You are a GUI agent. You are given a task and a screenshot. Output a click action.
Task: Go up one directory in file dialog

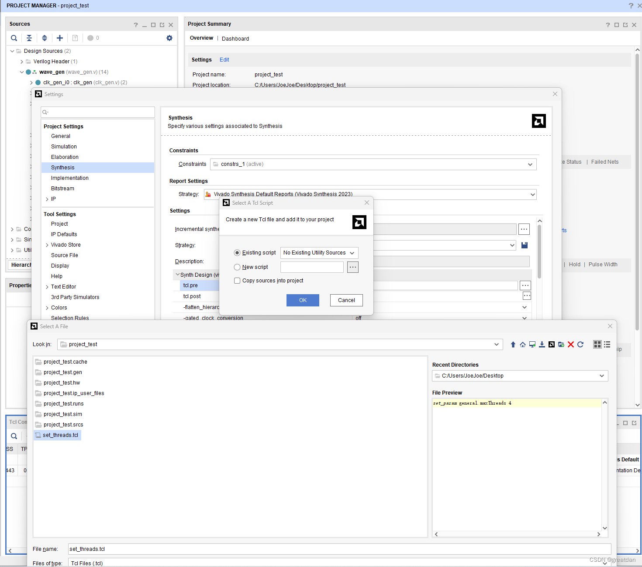513,344
